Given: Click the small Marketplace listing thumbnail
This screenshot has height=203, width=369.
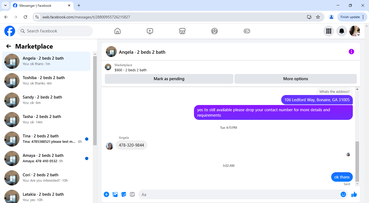Looking at the screenshot, I should (108, 67).
